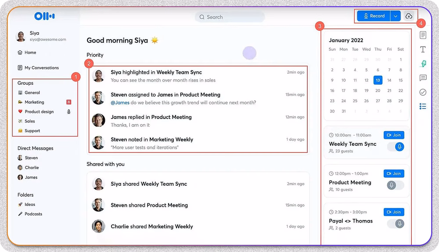
Task: Open the upload cloud icon
Action: tap(409, 16)
